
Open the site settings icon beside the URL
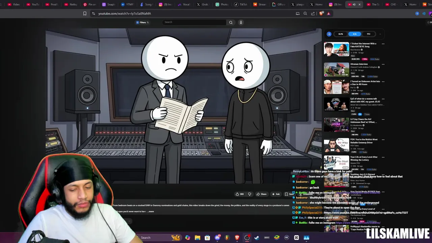click(x=93, y=13)
